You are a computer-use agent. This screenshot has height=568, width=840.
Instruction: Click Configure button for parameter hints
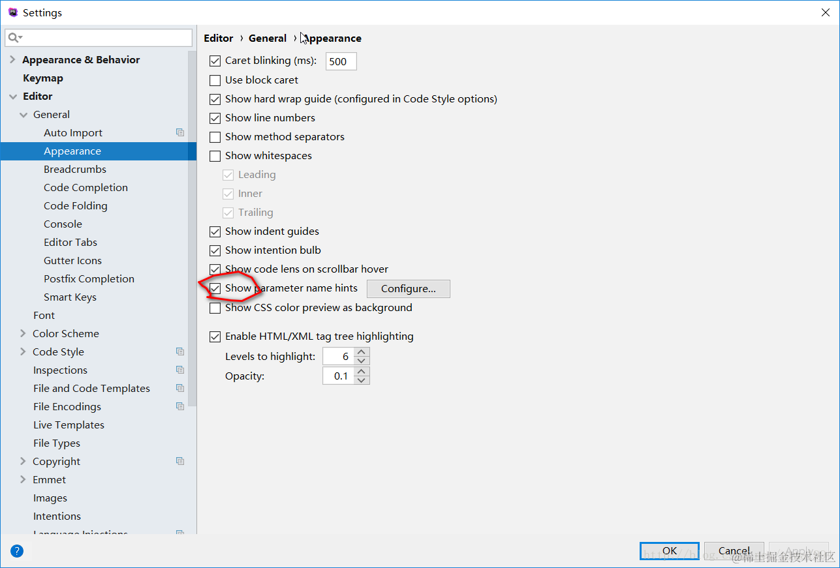click(409, 288)
